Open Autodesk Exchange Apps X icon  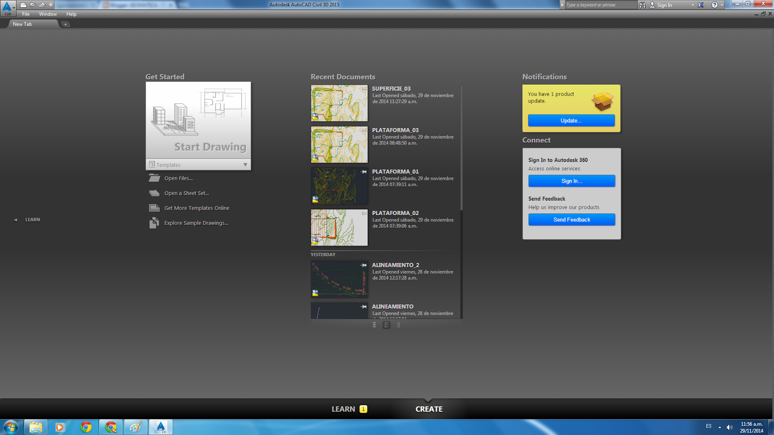[x=700, y=5]
